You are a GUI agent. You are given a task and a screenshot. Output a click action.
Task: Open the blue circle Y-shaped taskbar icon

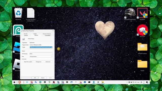[85, 82]
